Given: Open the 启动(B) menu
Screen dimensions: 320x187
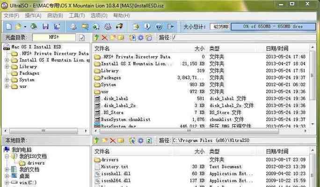Looking at the screenshot, I should (55, 15).
